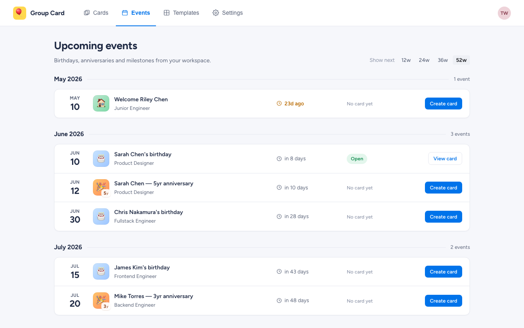Click the Group Card balloon logo
The height and width of the screenshot is (328, 524).
click(x=20, y=13)
